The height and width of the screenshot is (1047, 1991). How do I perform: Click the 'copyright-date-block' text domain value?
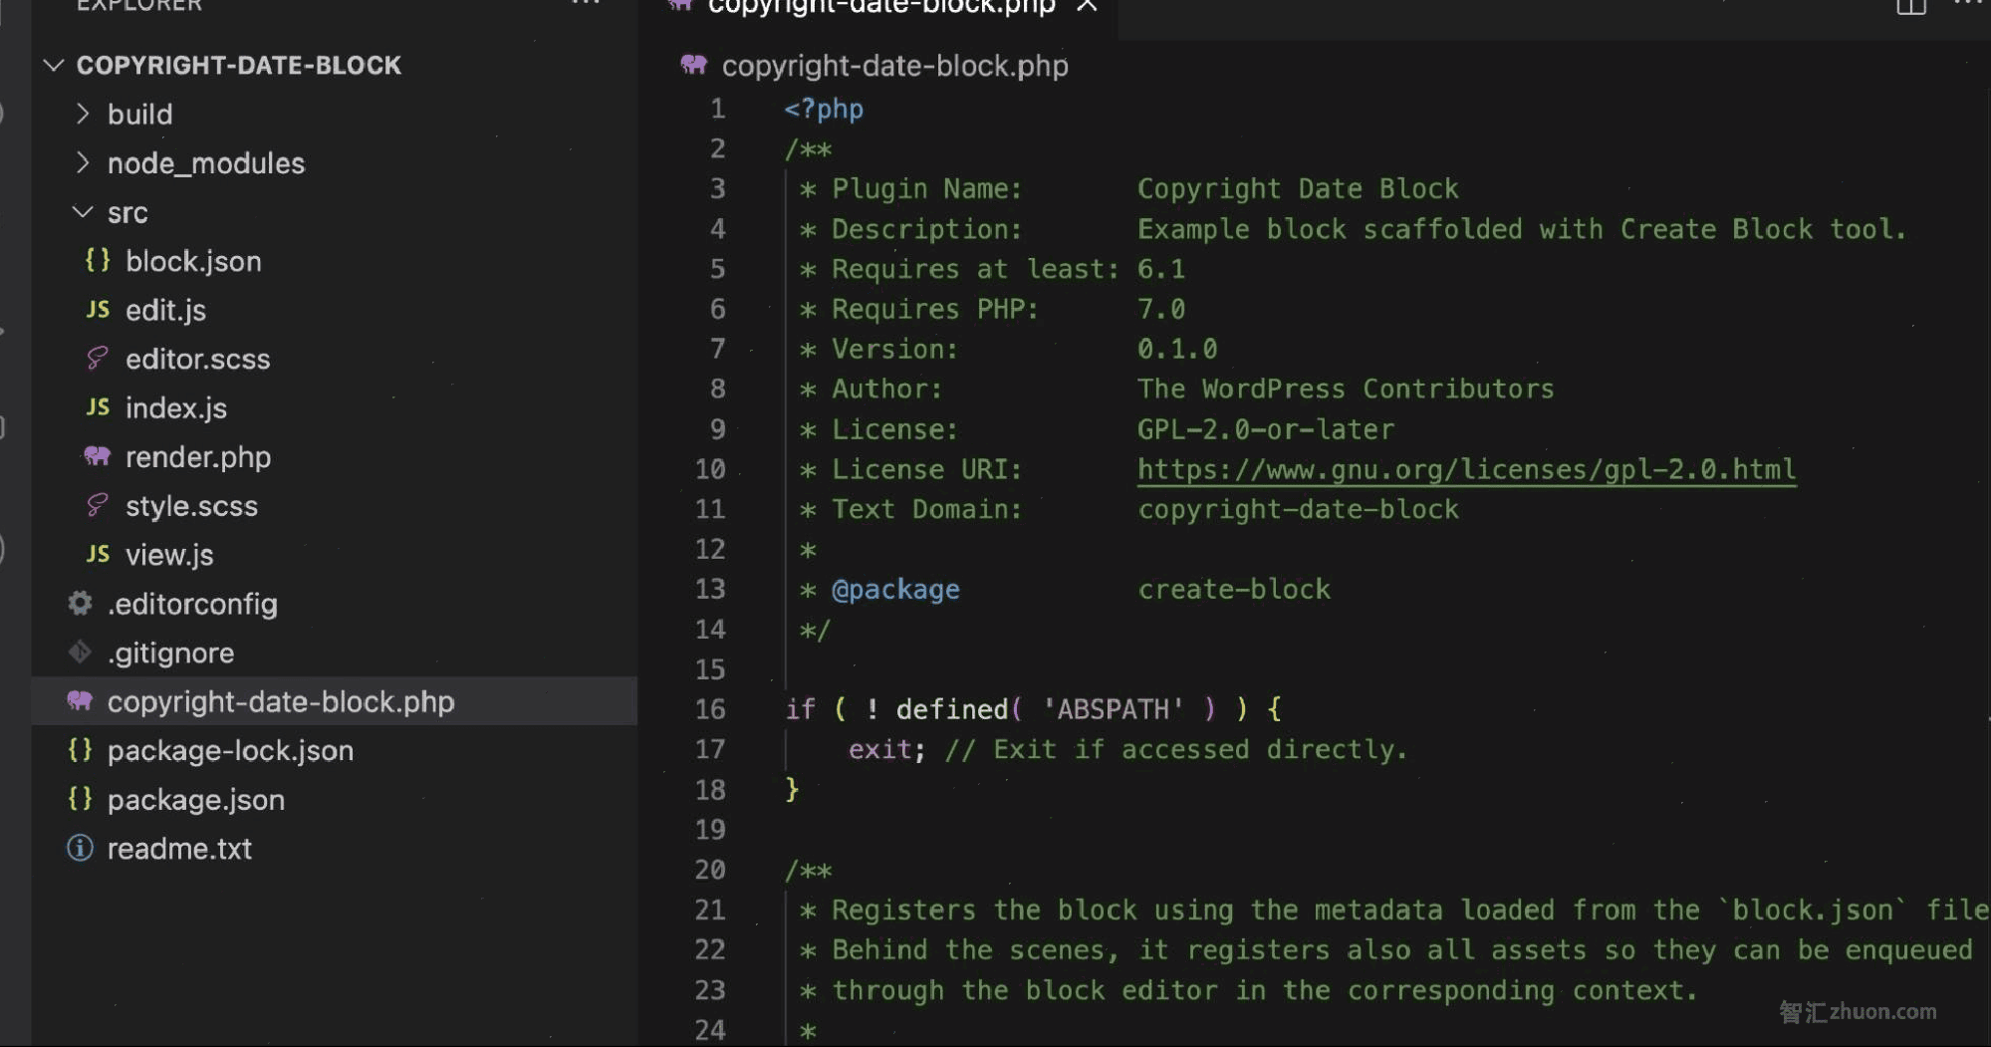tap(1298, 509)
